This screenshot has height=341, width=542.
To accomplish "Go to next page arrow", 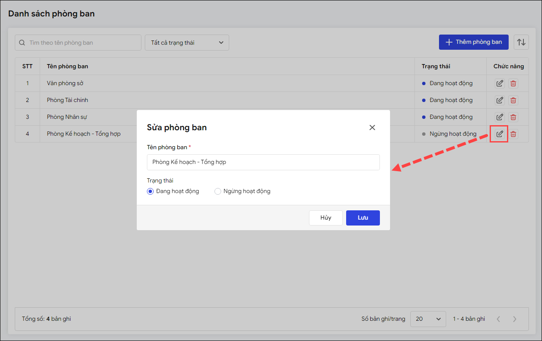I will (515, 319).
